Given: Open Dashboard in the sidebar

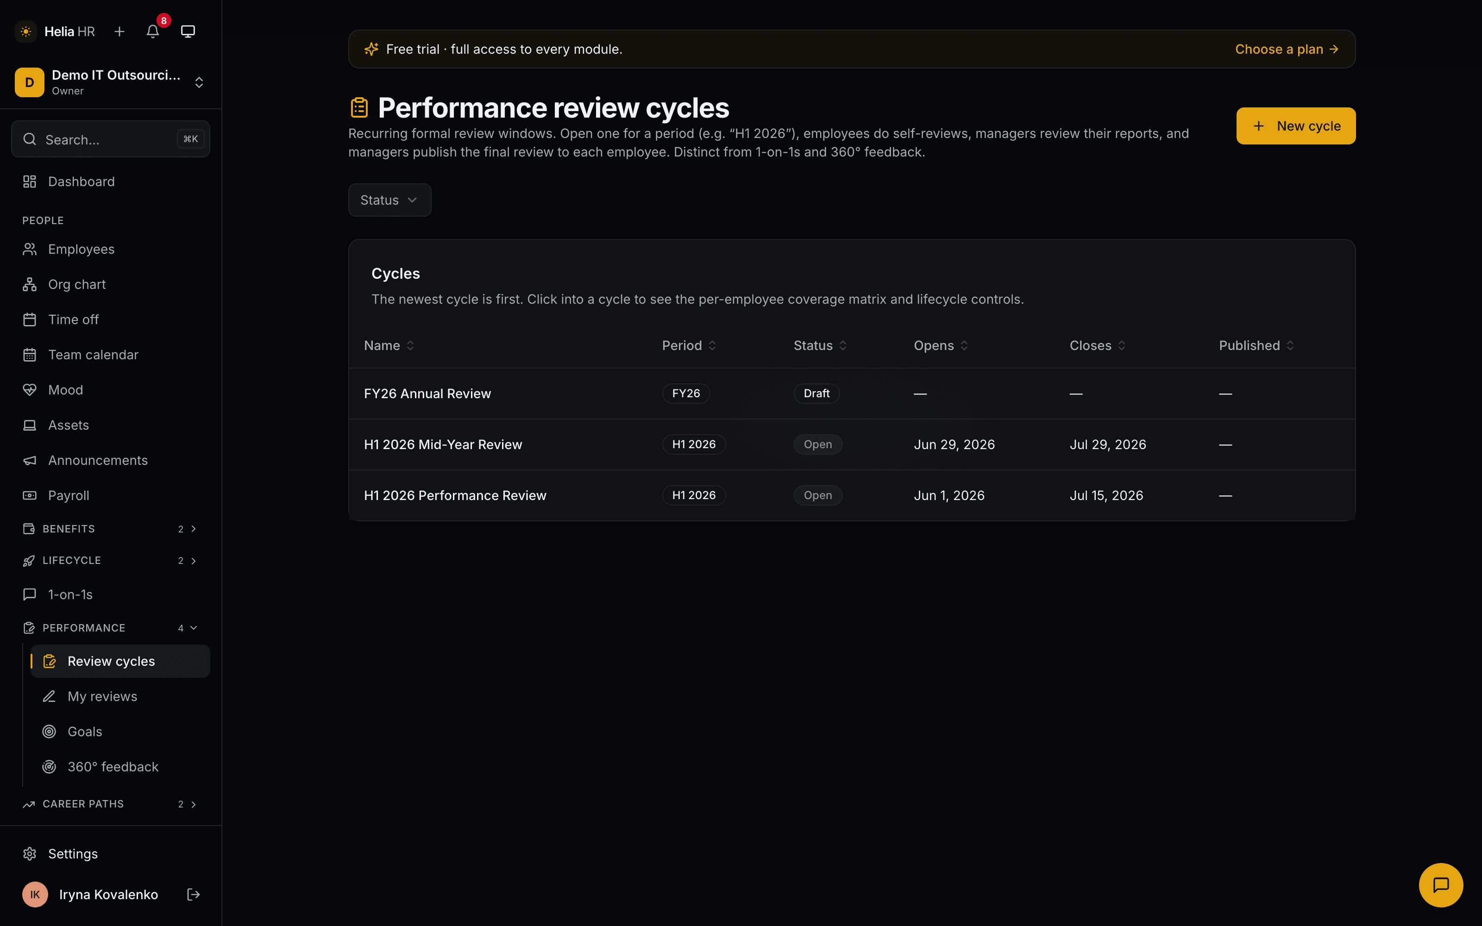Looking at the screenshot, I should coord(111,181).
